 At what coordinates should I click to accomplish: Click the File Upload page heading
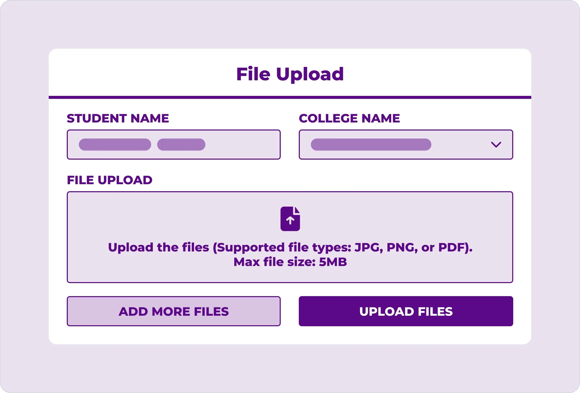[290, 74]
